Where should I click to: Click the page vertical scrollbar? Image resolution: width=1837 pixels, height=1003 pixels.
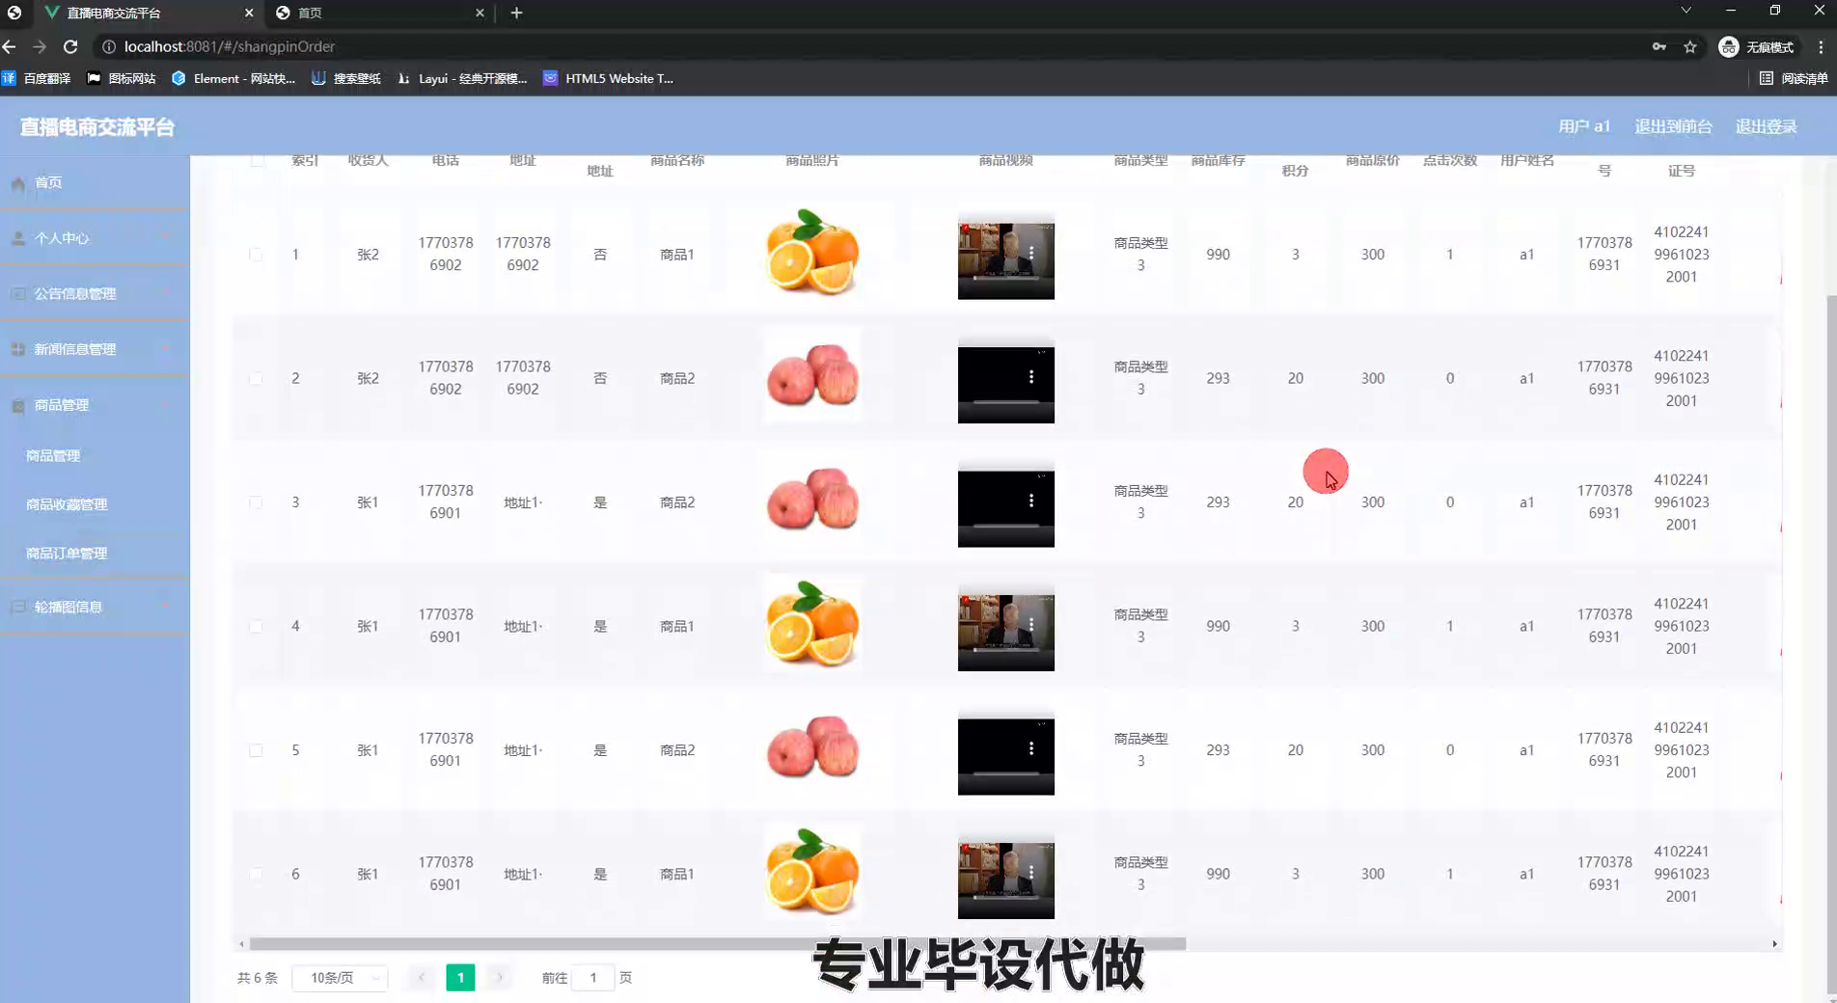pos(1830,646)
